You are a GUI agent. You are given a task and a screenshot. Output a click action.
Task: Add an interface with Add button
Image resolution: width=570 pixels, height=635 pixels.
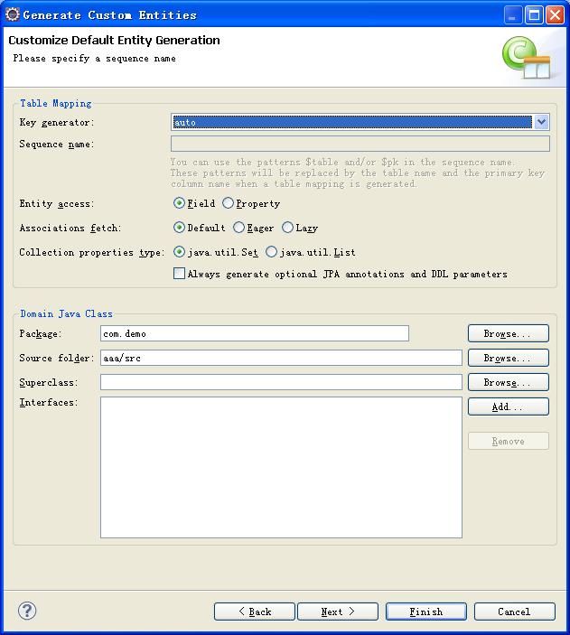point(509,406)
